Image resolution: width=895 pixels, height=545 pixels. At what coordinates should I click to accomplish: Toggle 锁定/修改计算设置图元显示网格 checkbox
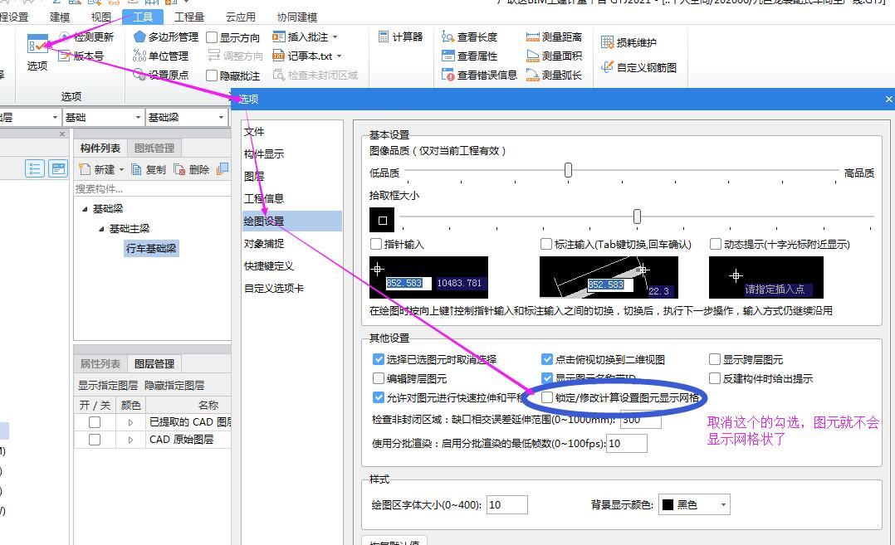click(x=547, y=397)
